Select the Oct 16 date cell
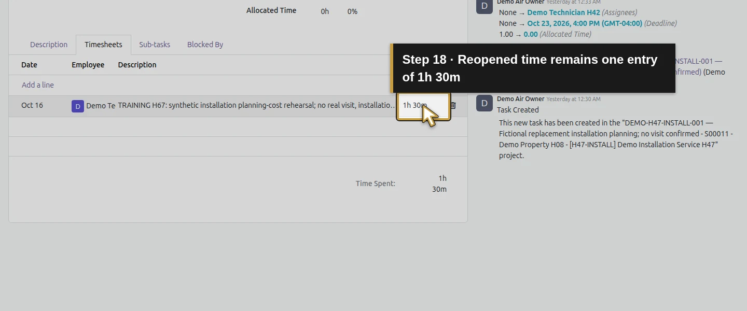The image size is (747, 311). 32,105
